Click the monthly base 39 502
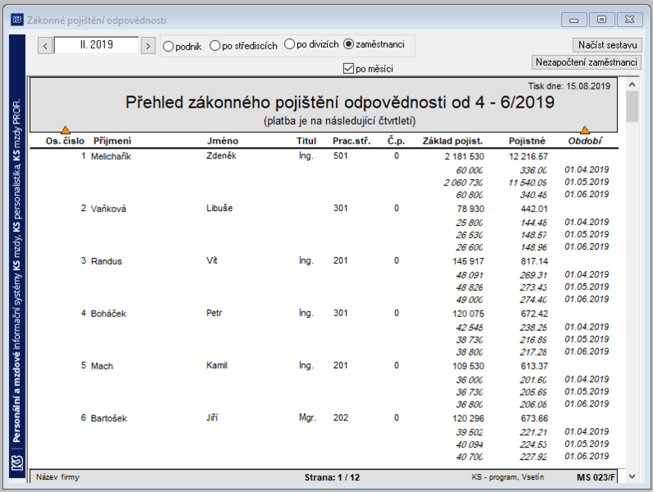Screen dimensions: 653x492 click(x=469, y=432)
